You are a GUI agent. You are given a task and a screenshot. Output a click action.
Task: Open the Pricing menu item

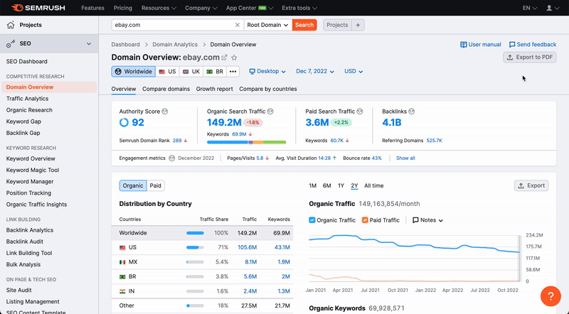(x=122, y=8)
